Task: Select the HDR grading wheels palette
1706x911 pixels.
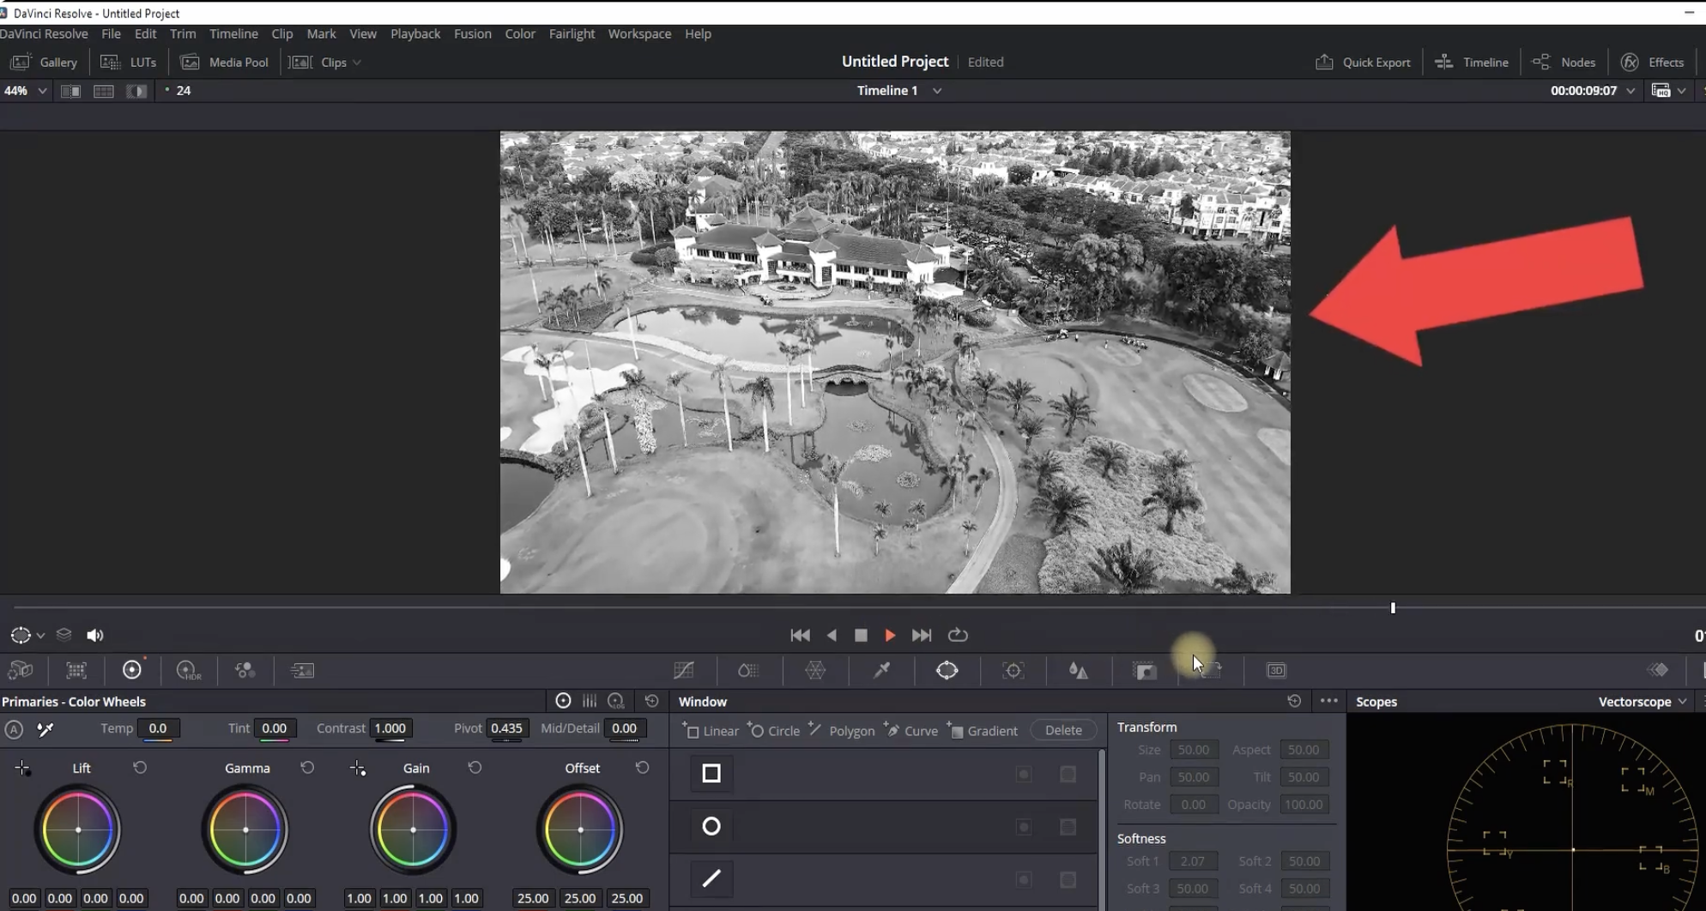Action: click(188, 670)
